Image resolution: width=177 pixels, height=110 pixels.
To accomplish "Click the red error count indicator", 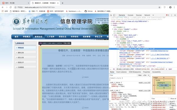I will [x=167, y=15].
